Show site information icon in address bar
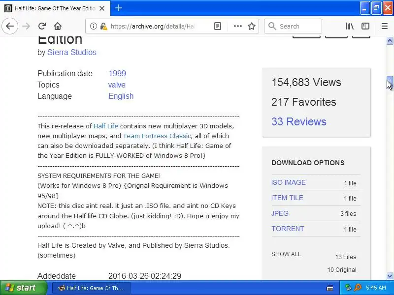 coord(94,26)
